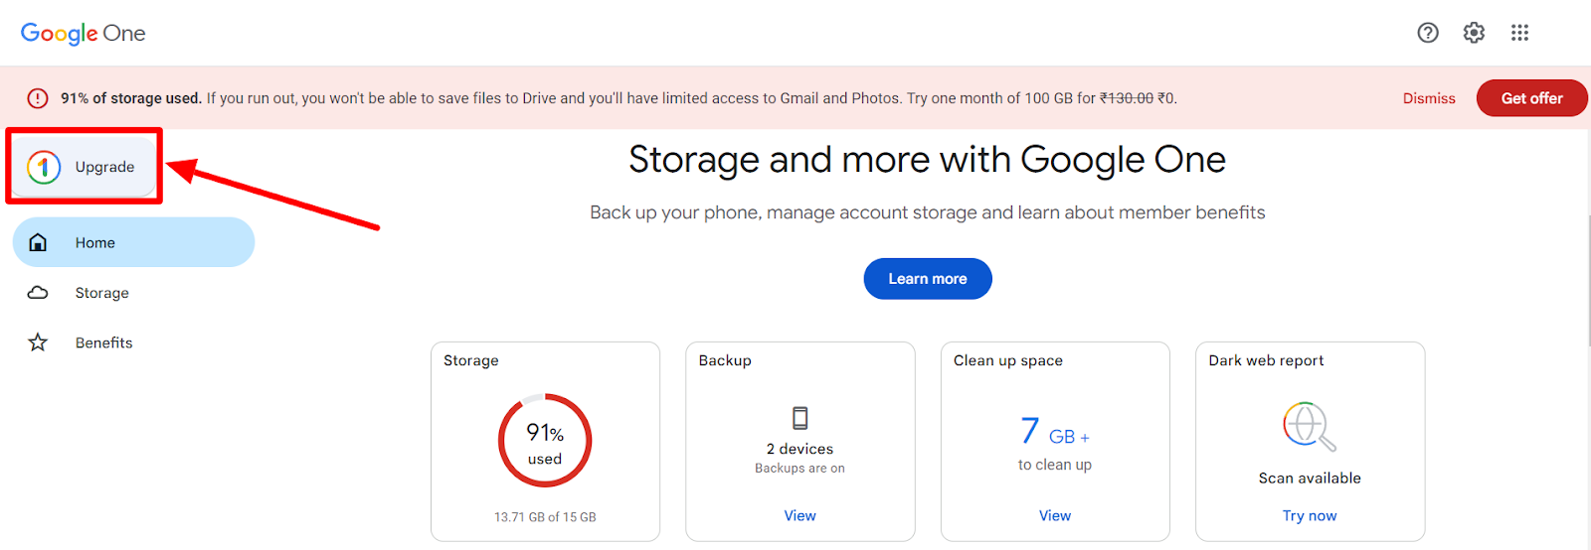The width and height of the screenshot is (1591, 550).
Task: Click the colorful Google One Upgrade icon
Action: click(x=44, y=167)
